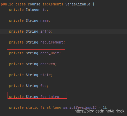This screenshot has width=127, height=116.
Task: Click the fee field identifier
Action: [x=43, y=86]
